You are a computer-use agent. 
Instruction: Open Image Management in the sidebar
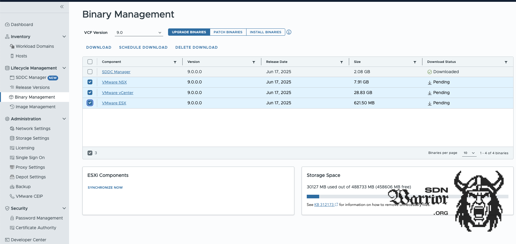(x=35, y=107)
